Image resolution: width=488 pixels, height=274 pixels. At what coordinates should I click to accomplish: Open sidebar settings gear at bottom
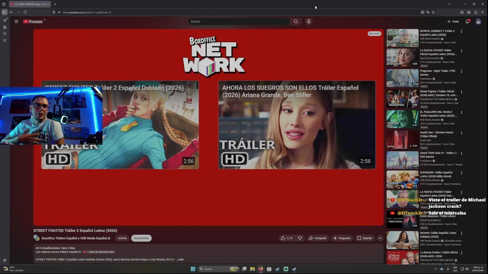[x=5, y=260]
